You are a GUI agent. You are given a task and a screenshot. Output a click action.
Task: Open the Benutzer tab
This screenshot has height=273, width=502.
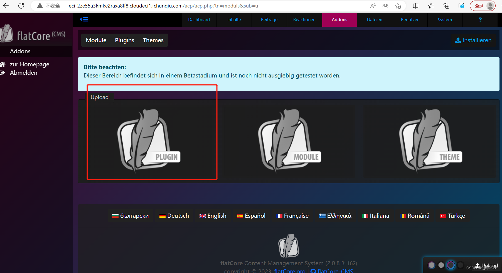click(410, 20)
